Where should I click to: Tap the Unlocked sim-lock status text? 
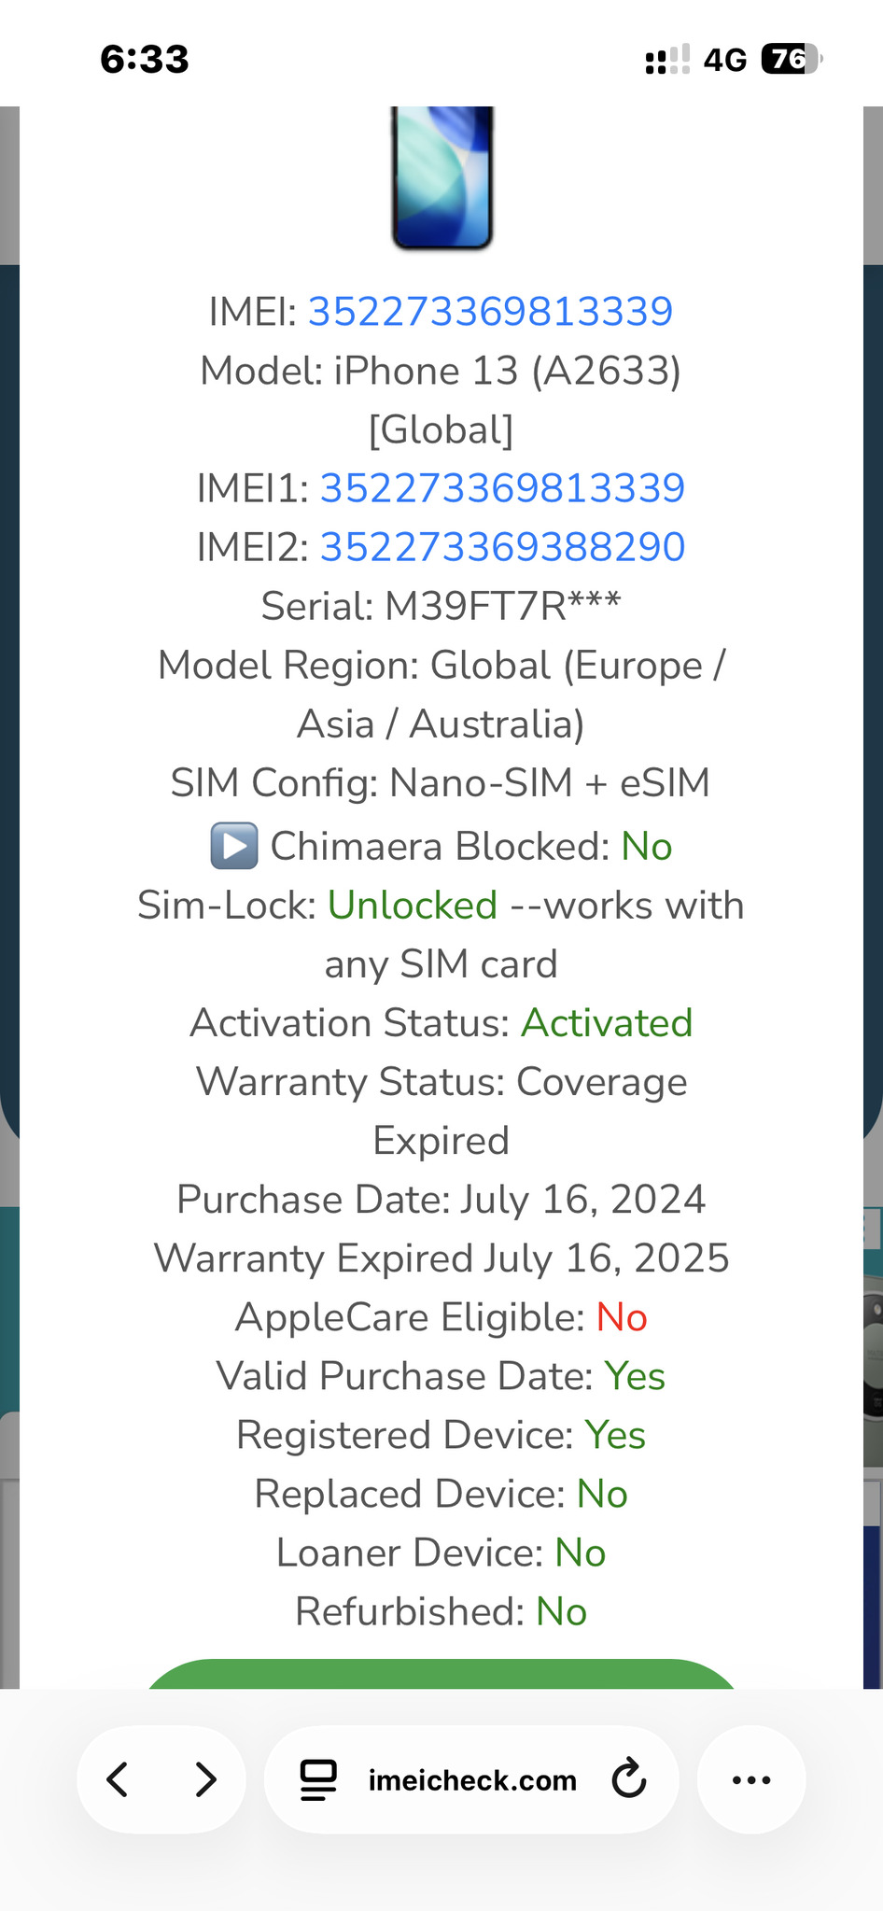point(413,906)
